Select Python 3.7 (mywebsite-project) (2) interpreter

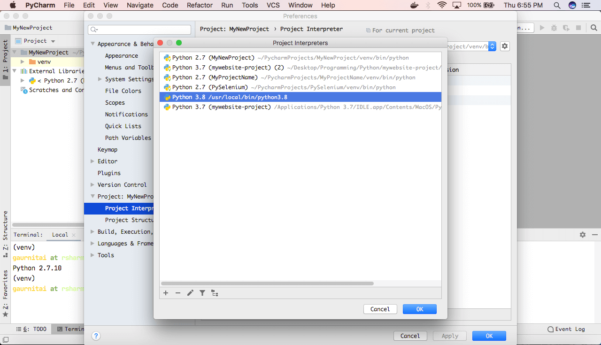300,68
